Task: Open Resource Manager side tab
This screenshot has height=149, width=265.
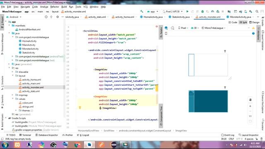Action: click(2, 44)
